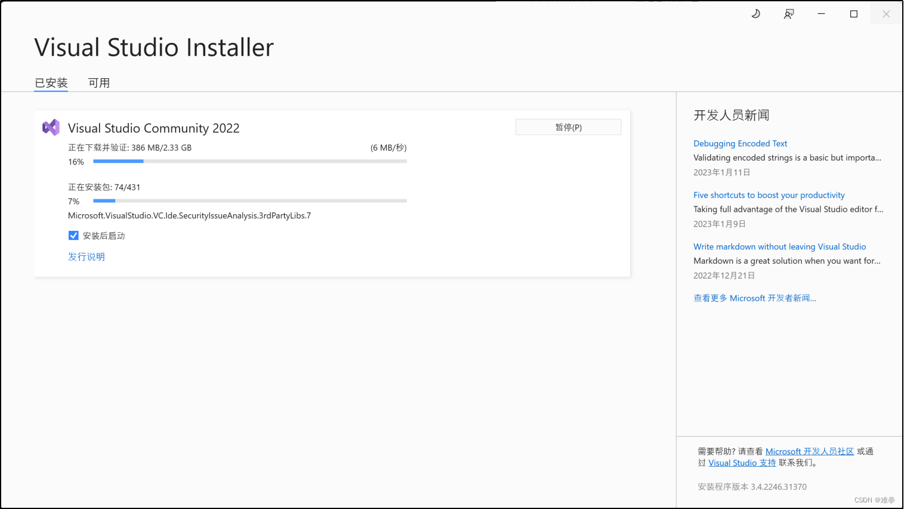
Task: Switch to the 已安装 tab
Action: pyautogui.click(x=51, y=83)
